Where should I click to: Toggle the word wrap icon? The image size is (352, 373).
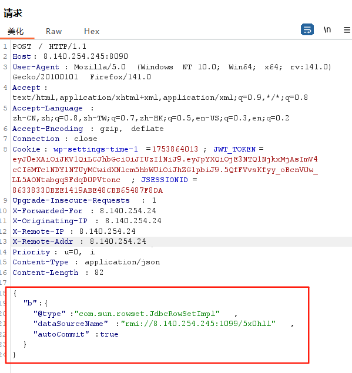tap(307, 29)
